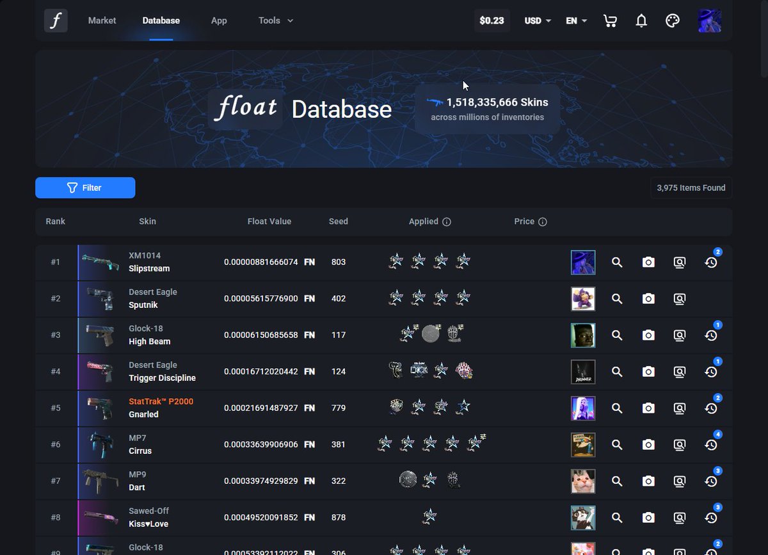Expand the Tools menu
The height and width of the screenshot is (555, 768).
pos(276,20)
